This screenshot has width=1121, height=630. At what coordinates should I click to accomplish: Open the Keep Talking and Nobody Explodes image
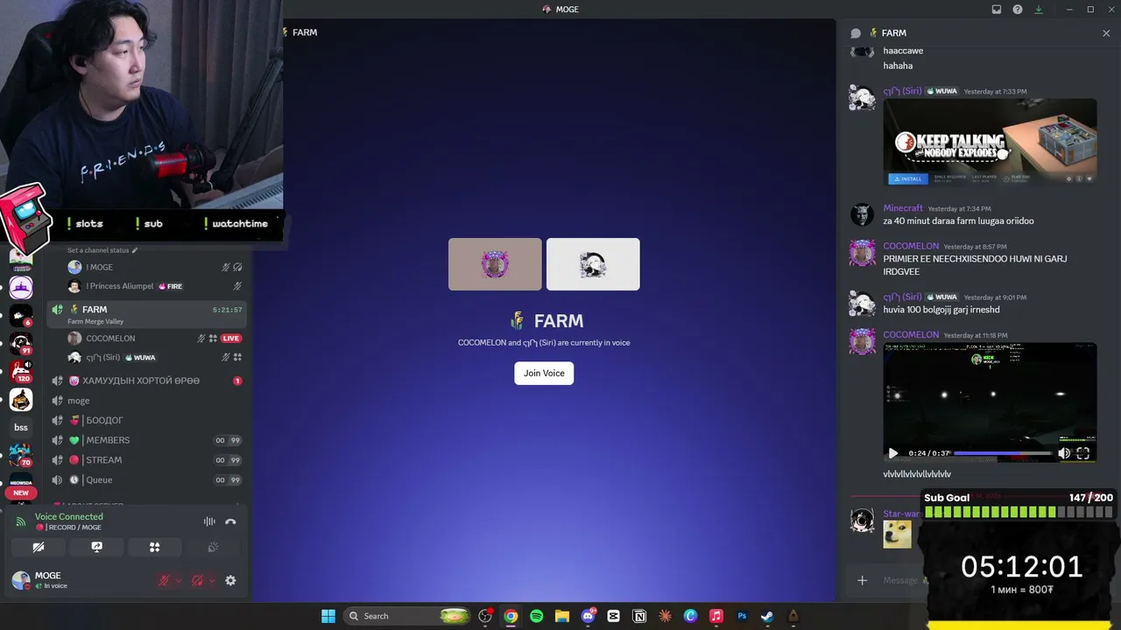pyautogui.click(x=990, y=142)
